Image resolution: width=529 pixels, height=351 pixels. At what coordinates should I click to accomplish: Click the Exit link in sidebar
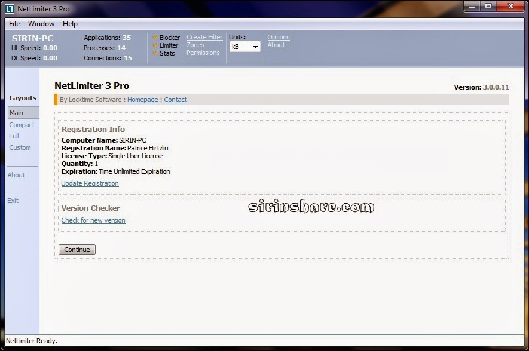tap(13, 201)
